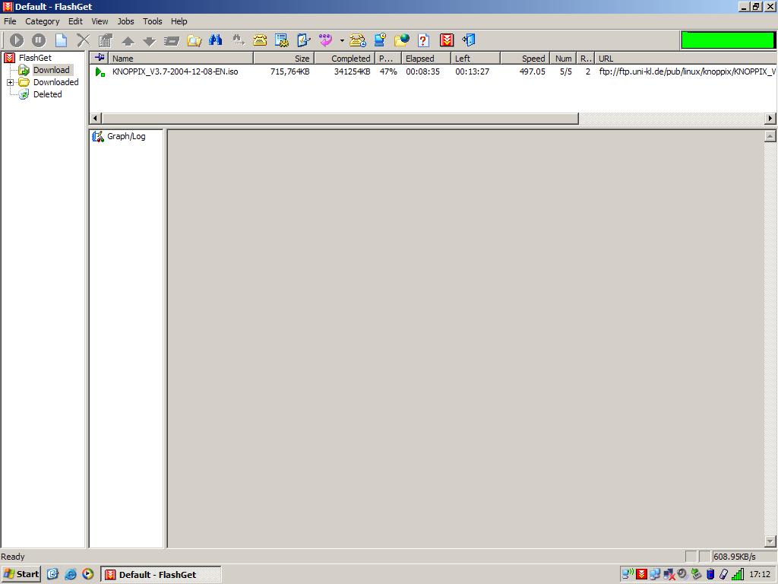
Task: Click FlashGet icon in system tray
Action: point(642,574)
